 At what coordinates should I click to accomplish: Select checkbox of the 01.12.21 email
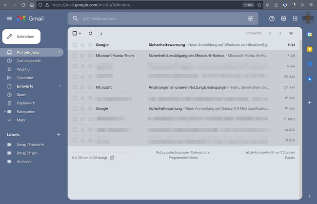pyautogui.click(x=75, y=140)
